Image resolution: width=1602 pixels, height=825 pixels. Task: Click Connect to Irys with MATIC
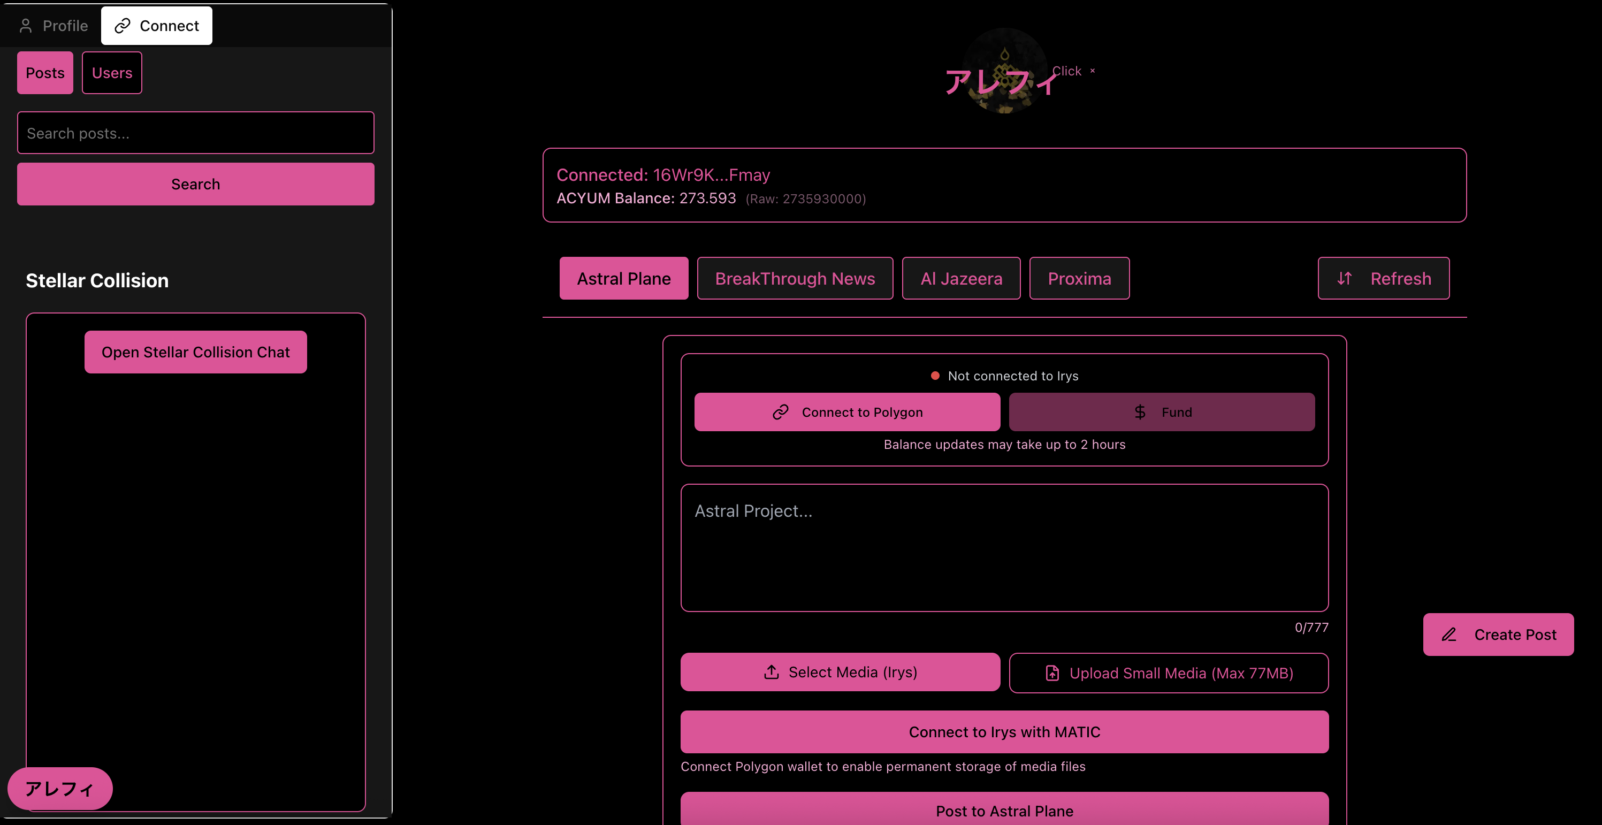tap(1004, 732)
